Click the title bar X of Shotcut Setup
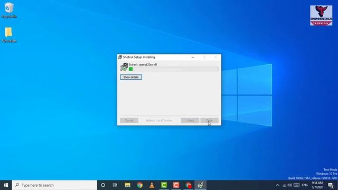The height and width of the screenshot is (190, 338). coord(215,57)
